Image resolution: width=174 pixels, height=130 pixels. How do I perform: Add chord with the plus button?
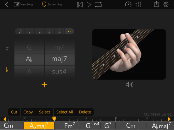[x=44, y=84]
